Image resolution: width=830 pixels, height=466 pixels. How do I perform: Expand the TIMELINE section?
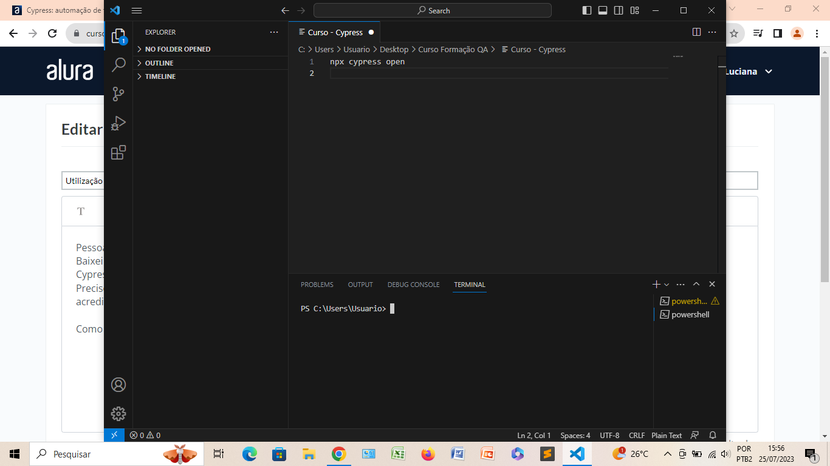(x=210, y=76)
